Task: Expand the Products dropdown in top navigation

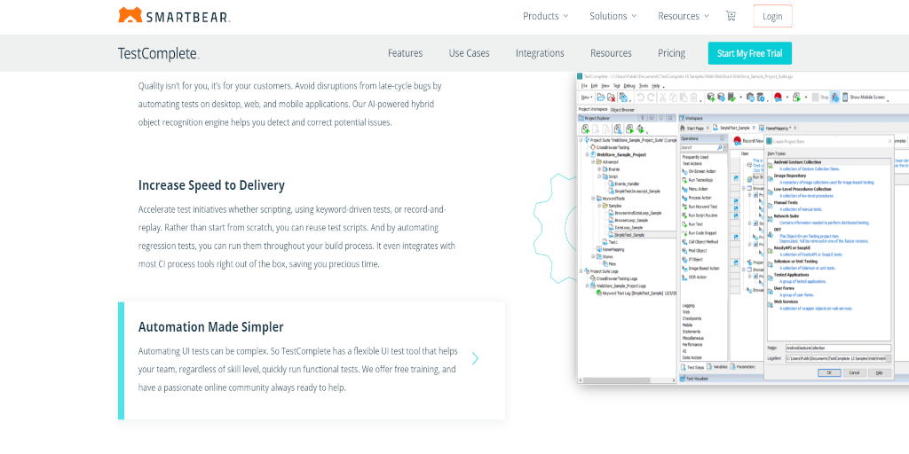Action: tap(546, 16)
